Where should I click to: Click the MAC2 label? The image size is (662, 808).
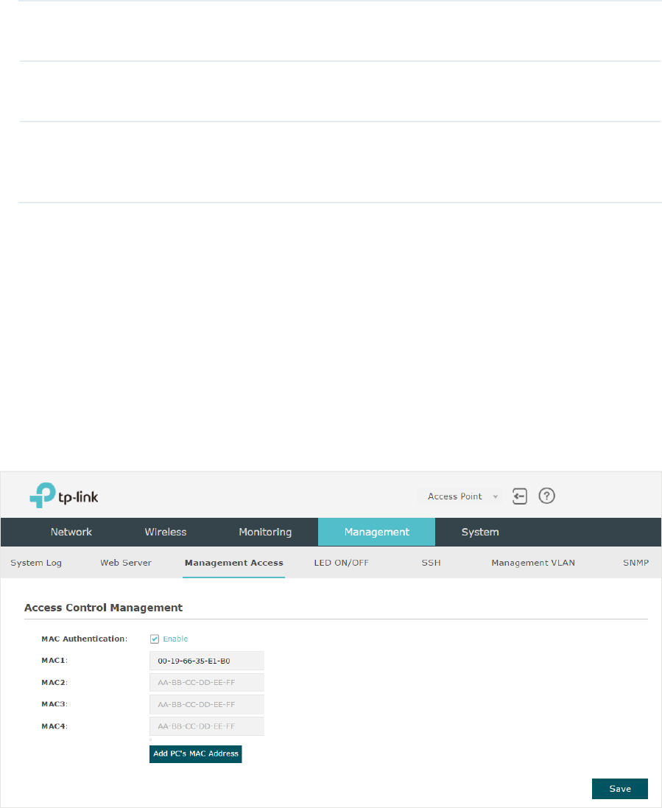pos(54,682)
